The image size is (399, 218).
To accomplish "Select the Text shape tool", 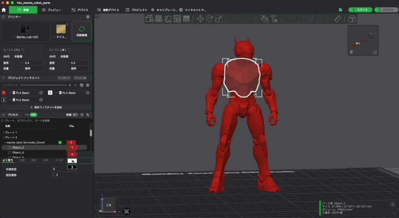I will (274, 19).
